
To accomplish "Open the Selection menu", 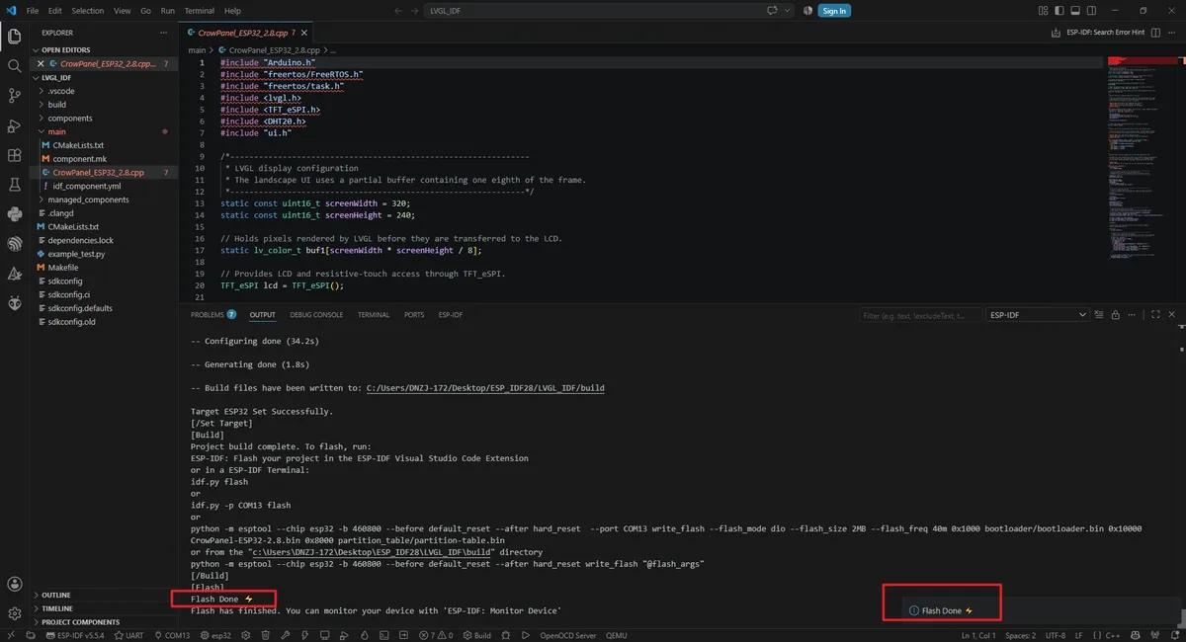I will [x=87, y=11].
